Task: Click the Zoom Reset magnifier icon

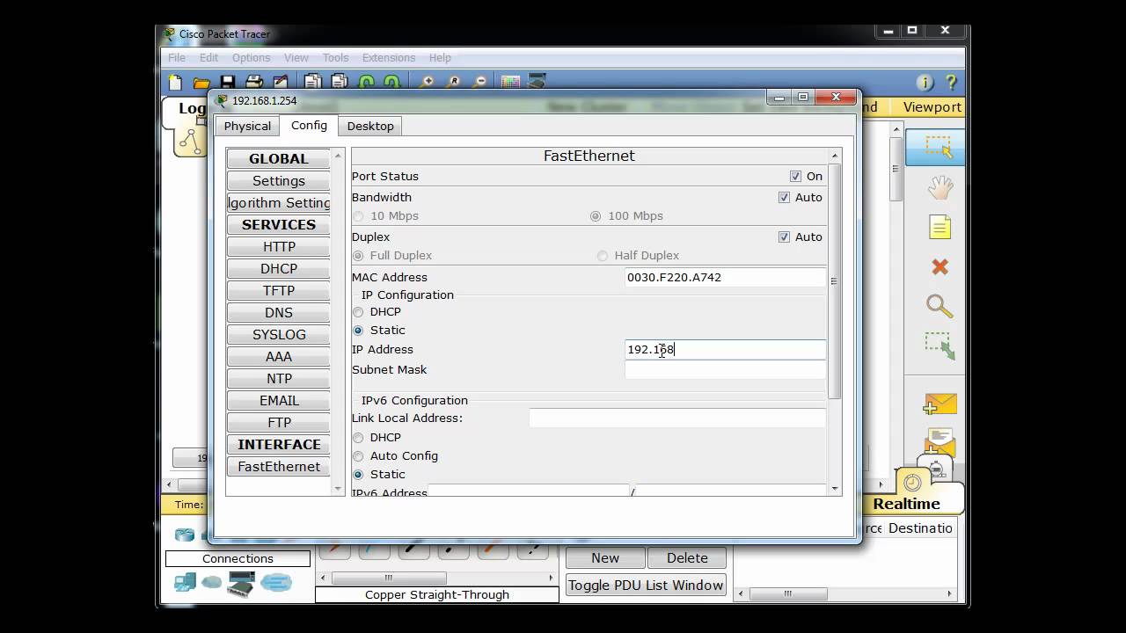Action: coord(453,83)
